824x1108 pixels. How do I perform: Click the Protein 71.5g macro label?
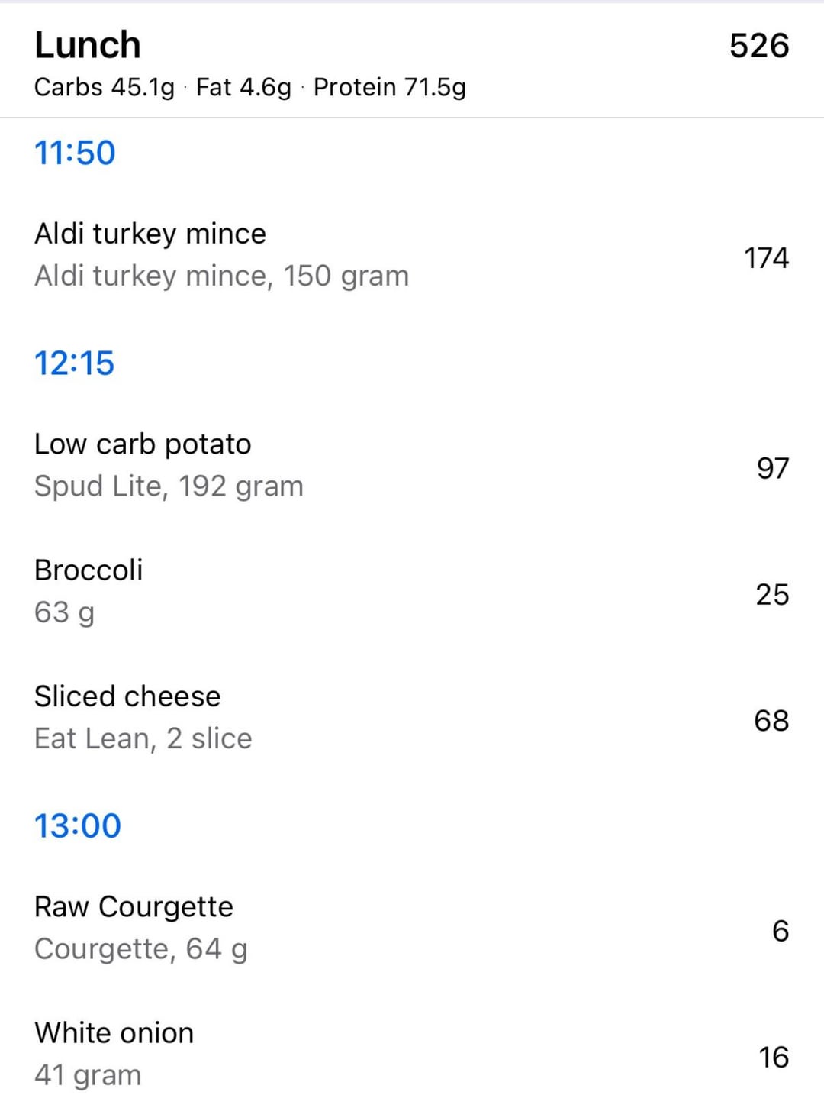point(389,88)
